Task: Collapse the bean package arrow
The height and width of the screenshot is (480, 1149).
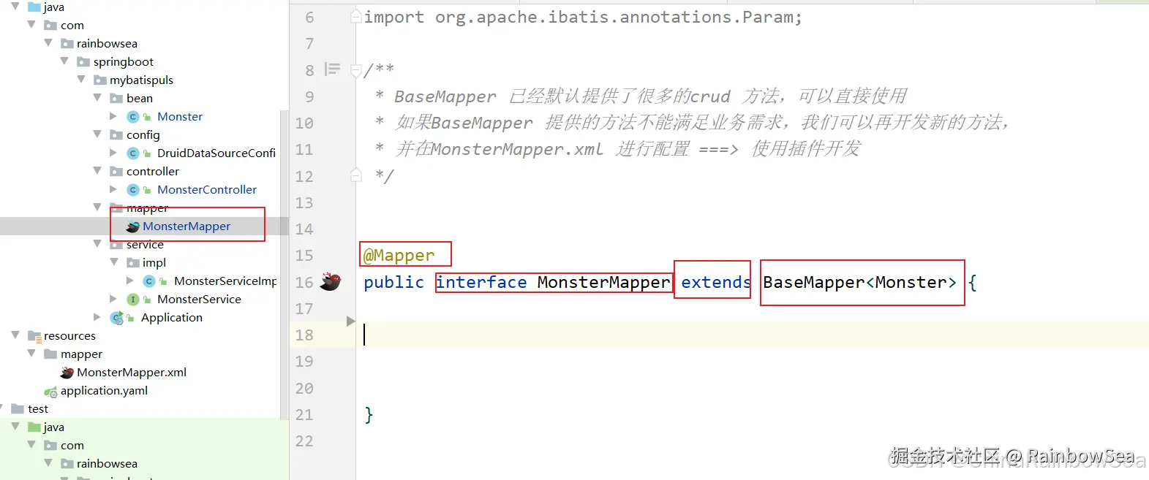Action: click(97, 98)
